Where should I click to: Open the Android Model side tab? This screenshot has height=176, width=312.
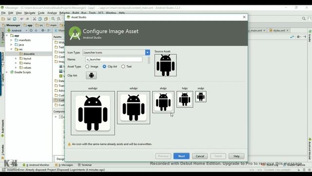tap(310, 149)
